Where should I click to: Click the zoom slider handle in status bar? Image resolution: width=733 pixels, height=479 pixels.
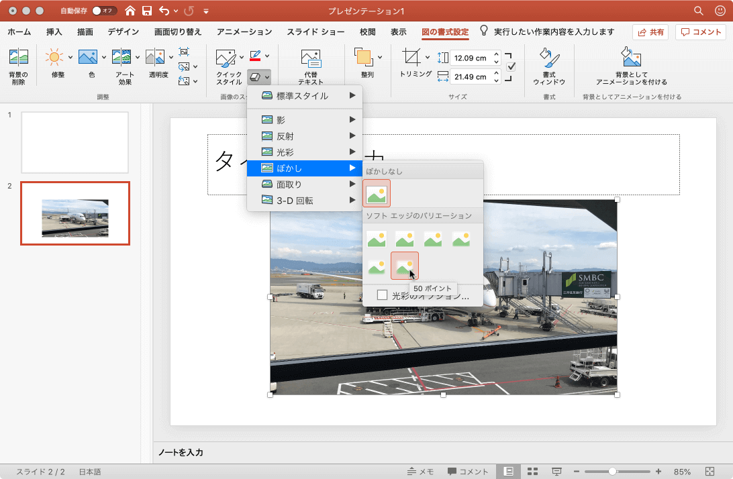pyautogui.click(x=612, y=472)
